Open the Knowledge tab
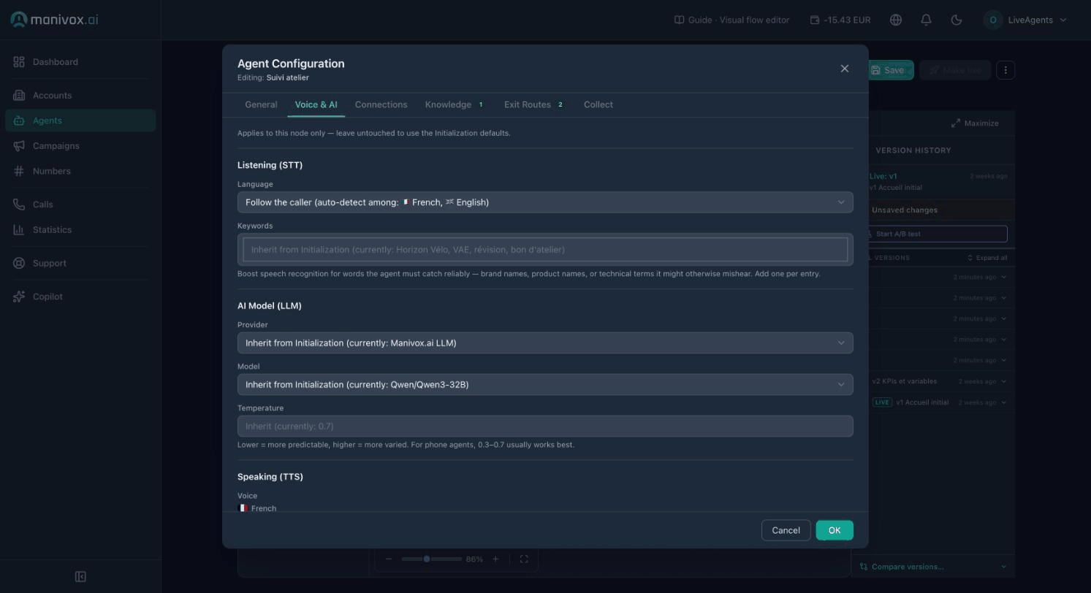 [455, 104]
